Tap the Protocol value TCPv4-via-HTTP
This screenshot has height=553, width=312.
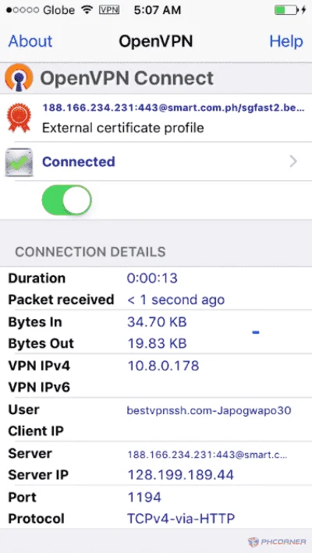click(181, 519)
